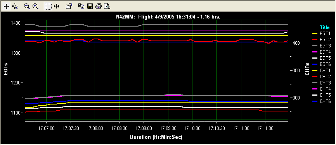
Task: Print the chart with printer icon
Action: 98,7
